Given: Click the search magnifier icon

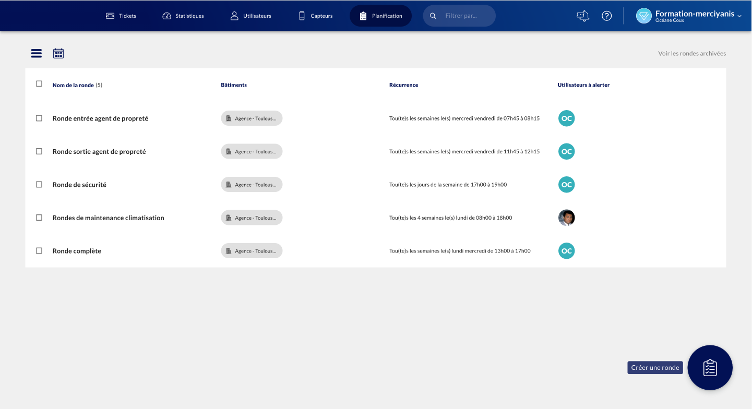Looking at the screenshot, I should tap(433, 16).
